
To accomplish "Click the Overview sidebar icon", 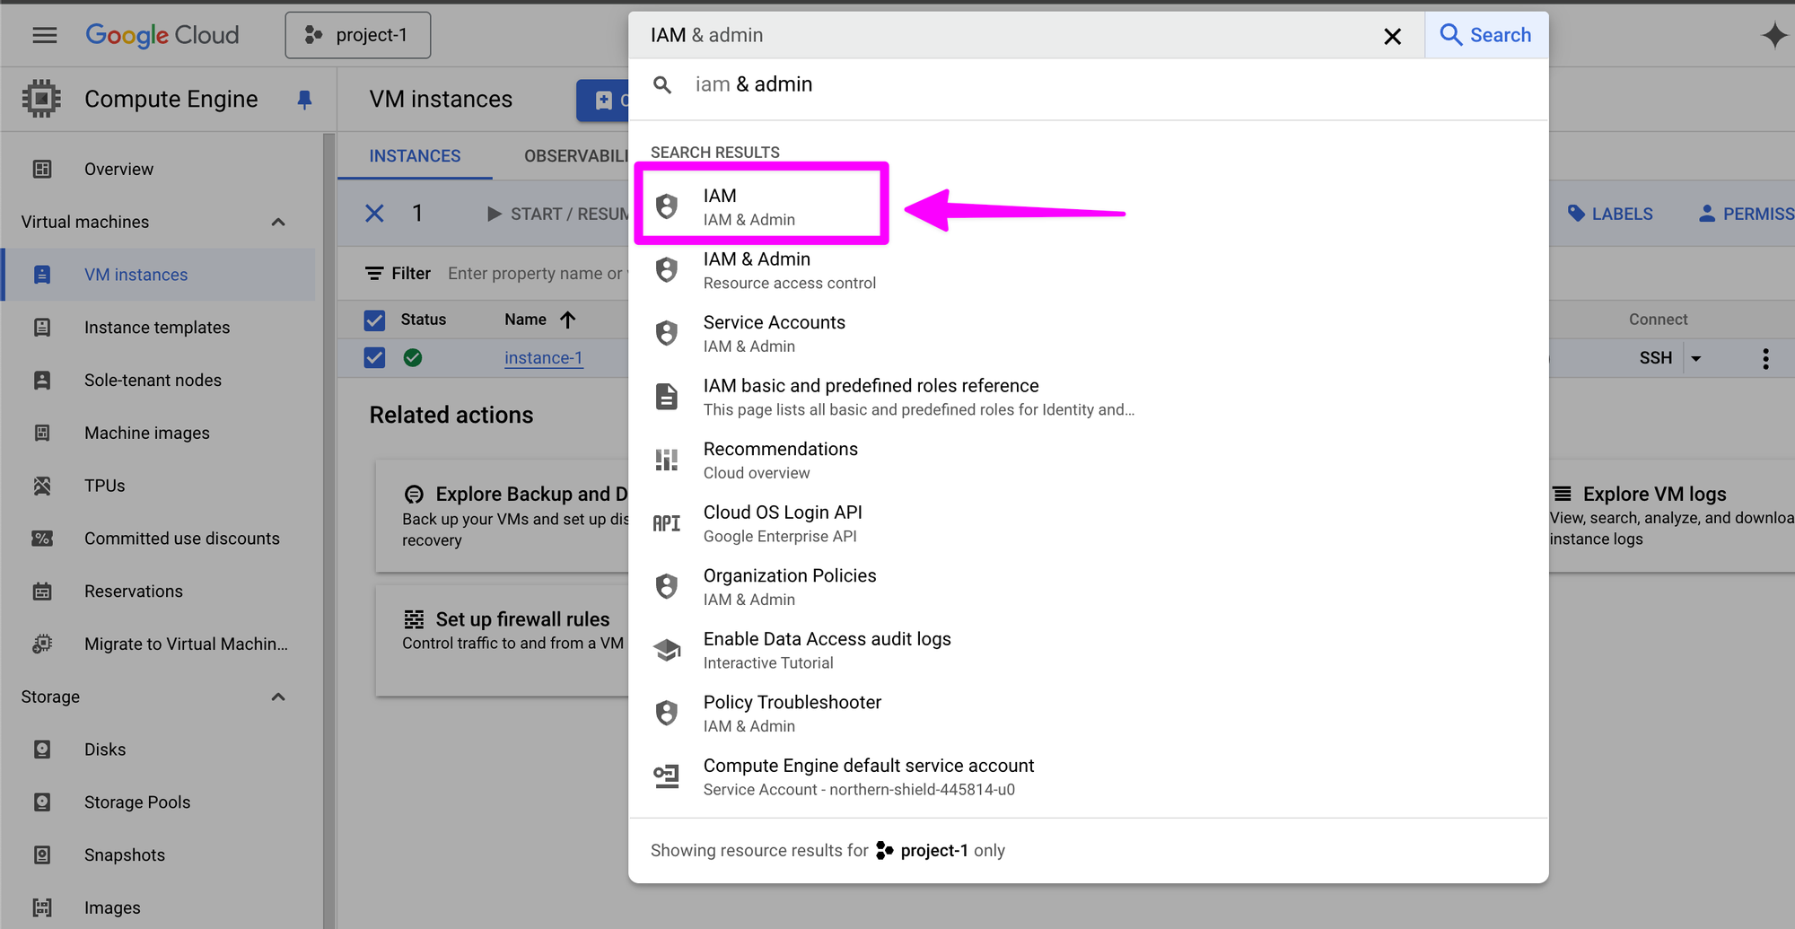I will 42,169.
